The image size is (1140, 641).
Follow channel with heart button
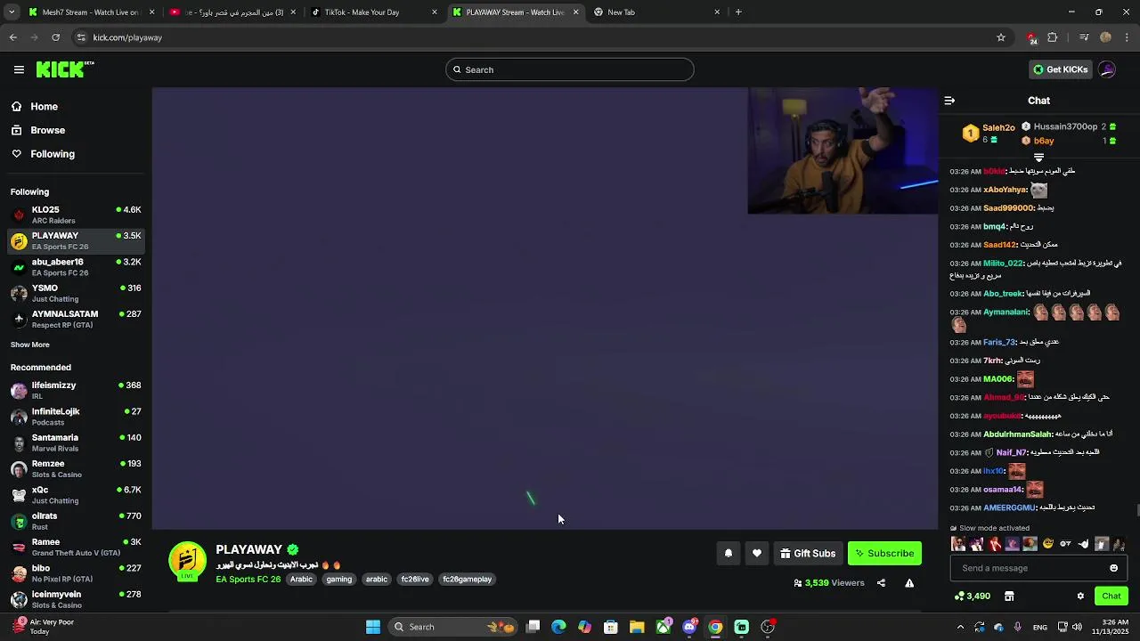[757, 554]
